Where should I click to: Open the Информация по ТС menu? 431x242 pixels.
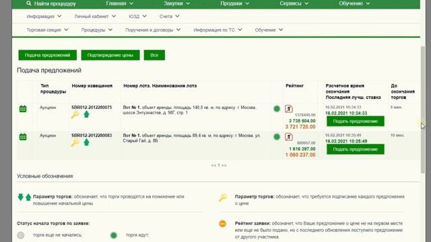tap(218, 30)
